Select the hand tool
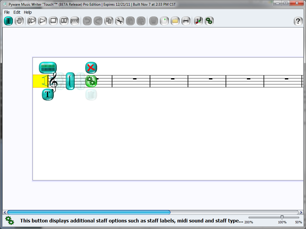Screen dimensions: 306x229 tap(19, 21)
